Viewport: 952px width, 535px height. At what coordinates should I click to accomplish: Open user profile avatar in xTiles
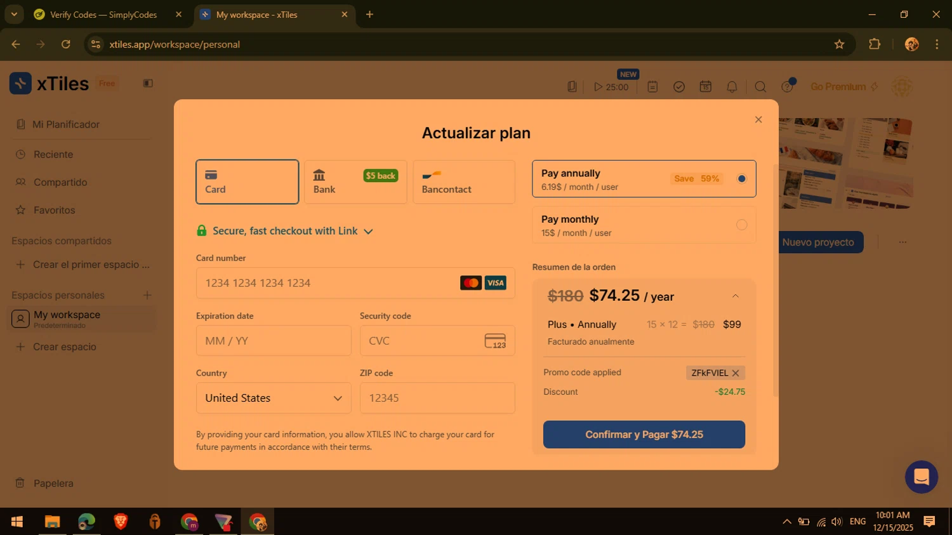click(902, 87)
